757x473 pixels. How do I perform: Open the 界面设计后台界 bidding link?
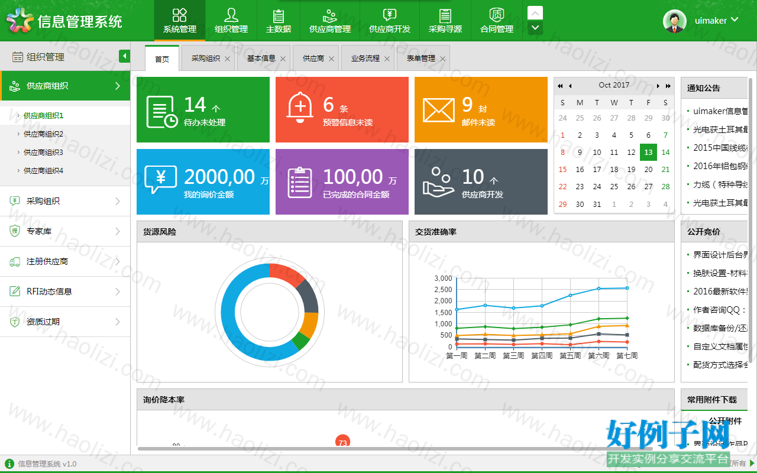[x=720, y=255]
